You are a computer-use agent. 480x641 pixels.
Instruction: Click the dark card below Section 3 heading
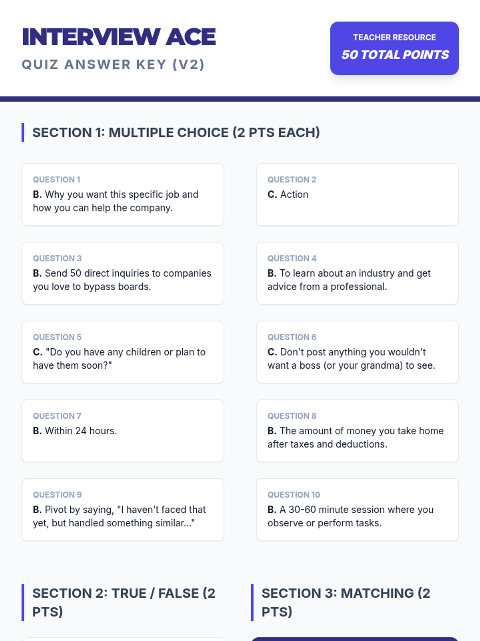click(355, 639)
